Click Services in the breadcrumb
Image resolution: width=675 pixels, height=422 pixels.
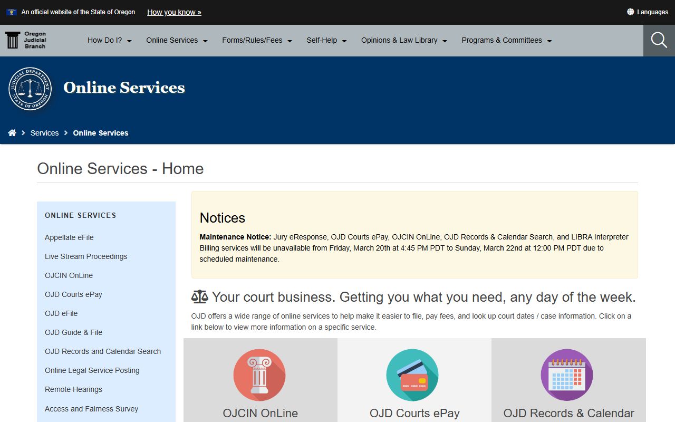pos(44,133)
